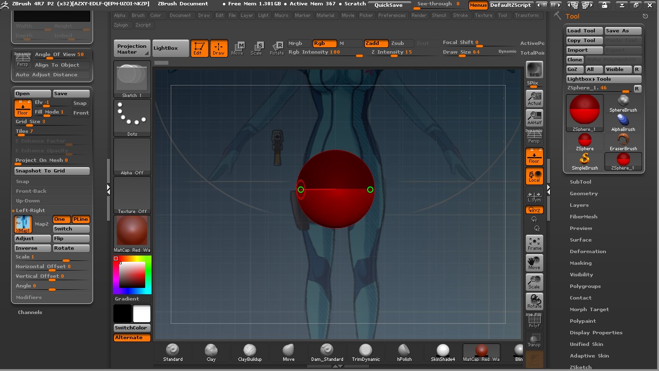The width and height of the screenshot is (659, 371).
Task: Open the Stroke menu
Action: tap(460, 15)
